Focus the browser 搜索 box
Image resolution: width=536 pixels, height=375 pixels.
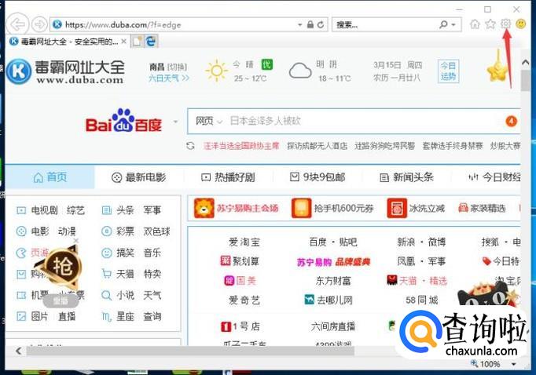(x=384, y=24)
